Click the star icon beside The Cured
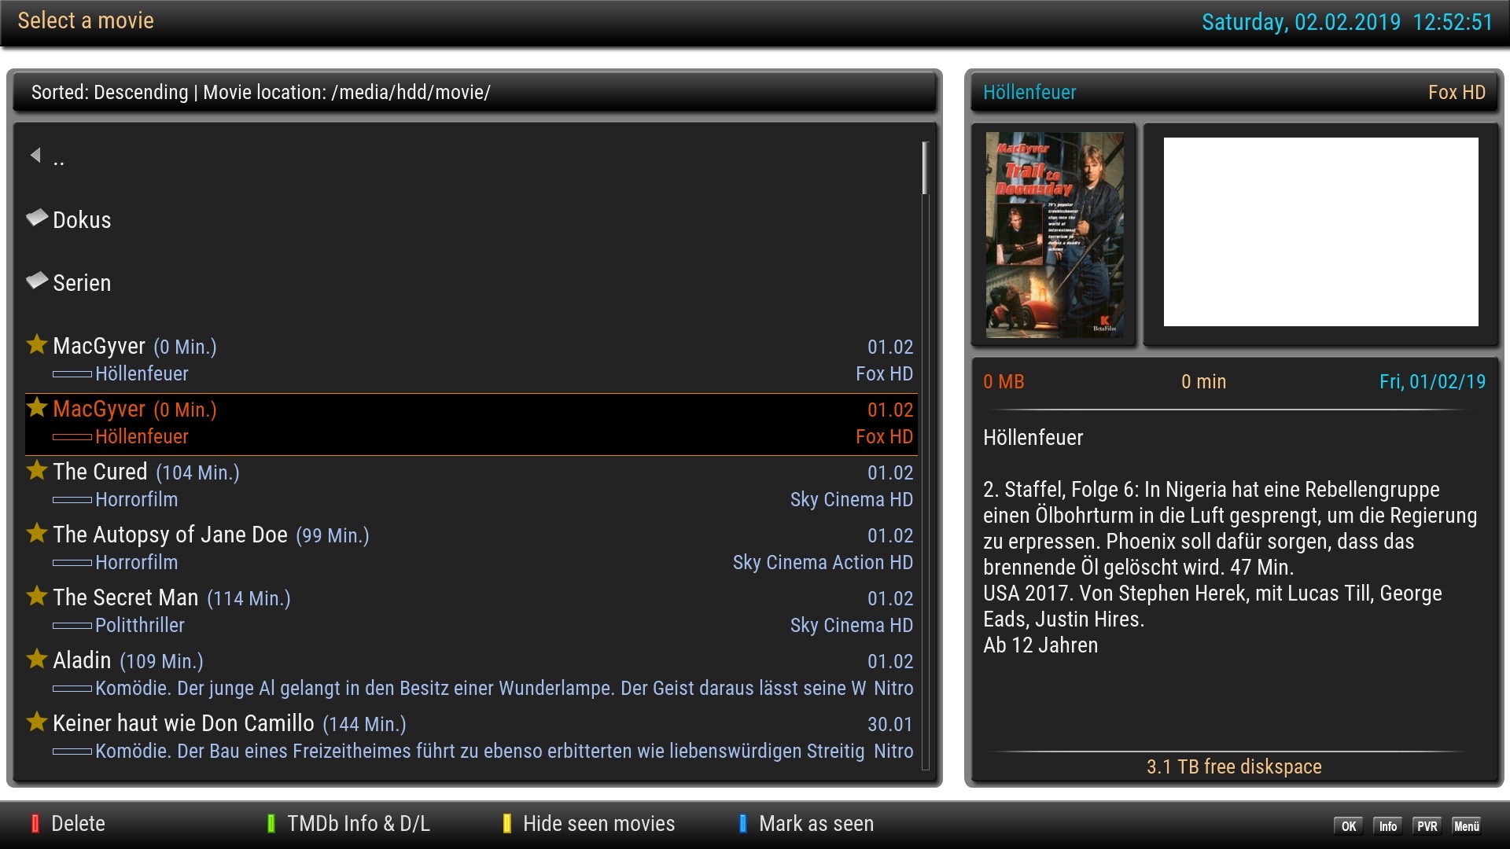Image resolution: width=1510 pixels, height=849 pixels. [x=37, y=470]
